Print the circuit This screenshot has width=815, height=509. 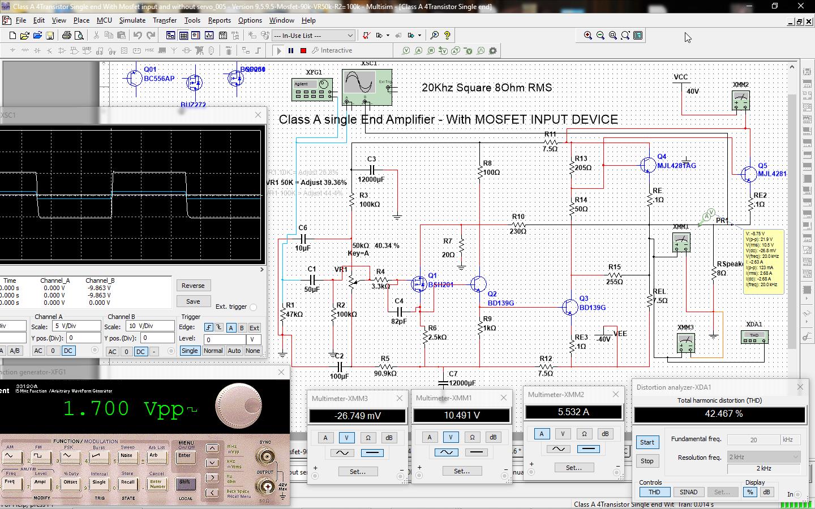(66, 35)
